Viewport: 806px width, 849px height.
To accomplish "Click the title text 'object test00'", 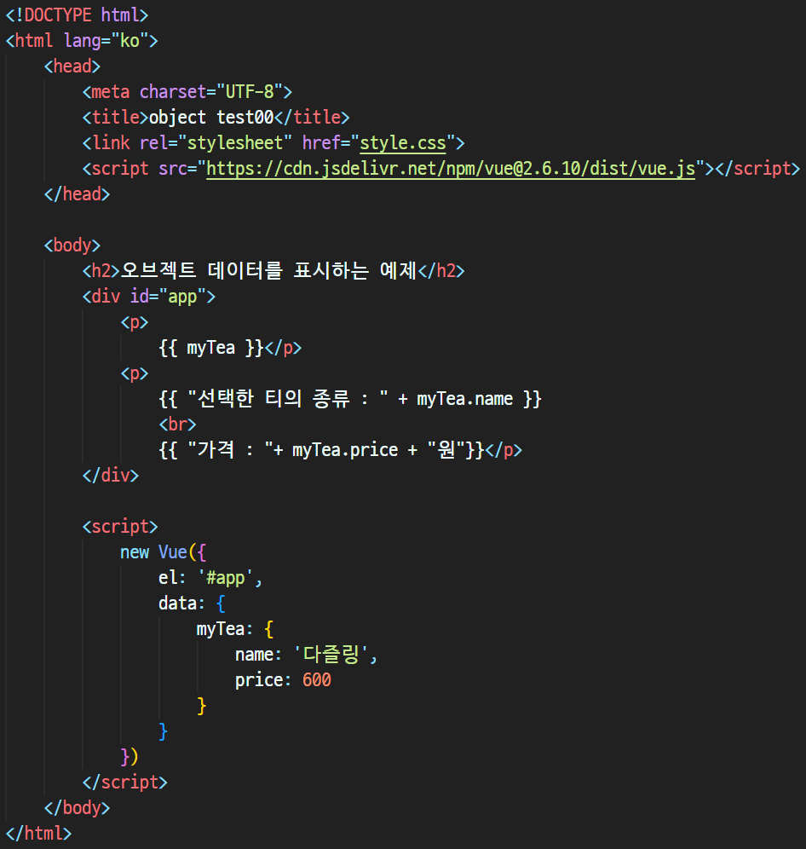I will point(211,118).
